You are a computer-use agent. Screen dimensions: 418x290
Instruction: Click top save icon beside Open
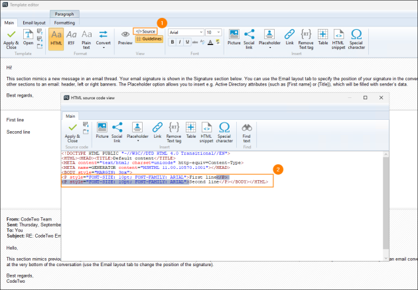[40, 32]
